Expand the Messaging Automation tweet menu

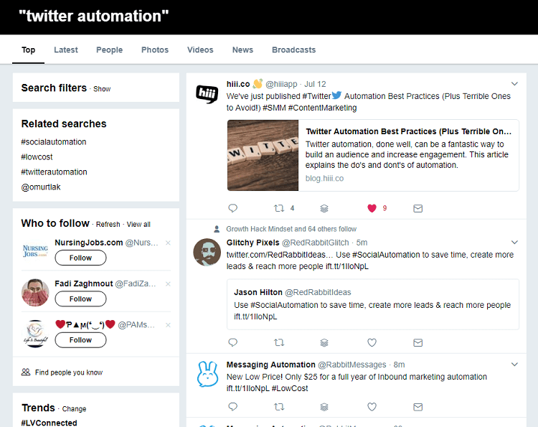[514, 365]
